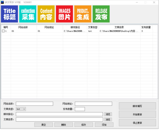Screen dimensions: 160x130
Task: Browse for the 文章目录 folder
Action: tap(108, 119)
